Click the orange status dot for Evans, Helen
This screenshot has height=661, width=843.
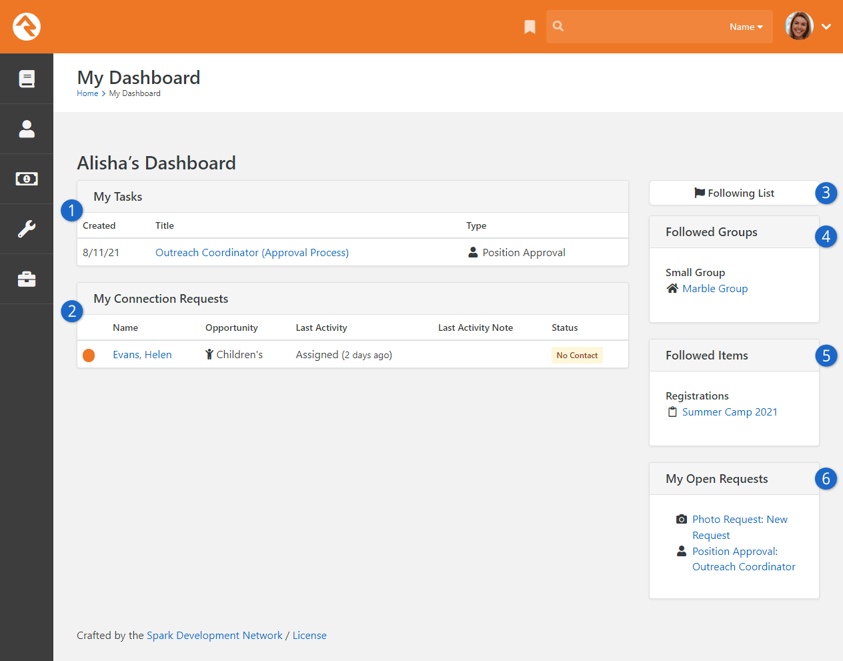(89, 355)
